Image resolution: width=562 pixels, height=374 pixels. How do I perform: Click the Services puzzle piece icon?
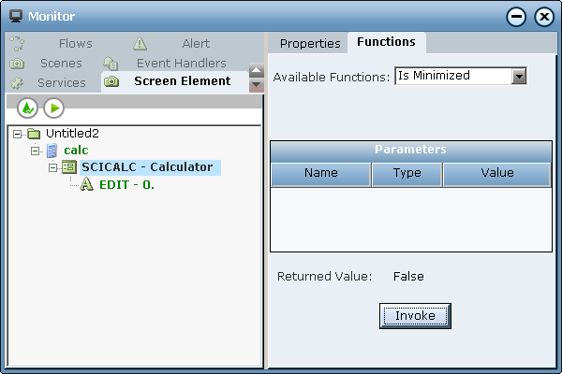[x=17, y=82]
